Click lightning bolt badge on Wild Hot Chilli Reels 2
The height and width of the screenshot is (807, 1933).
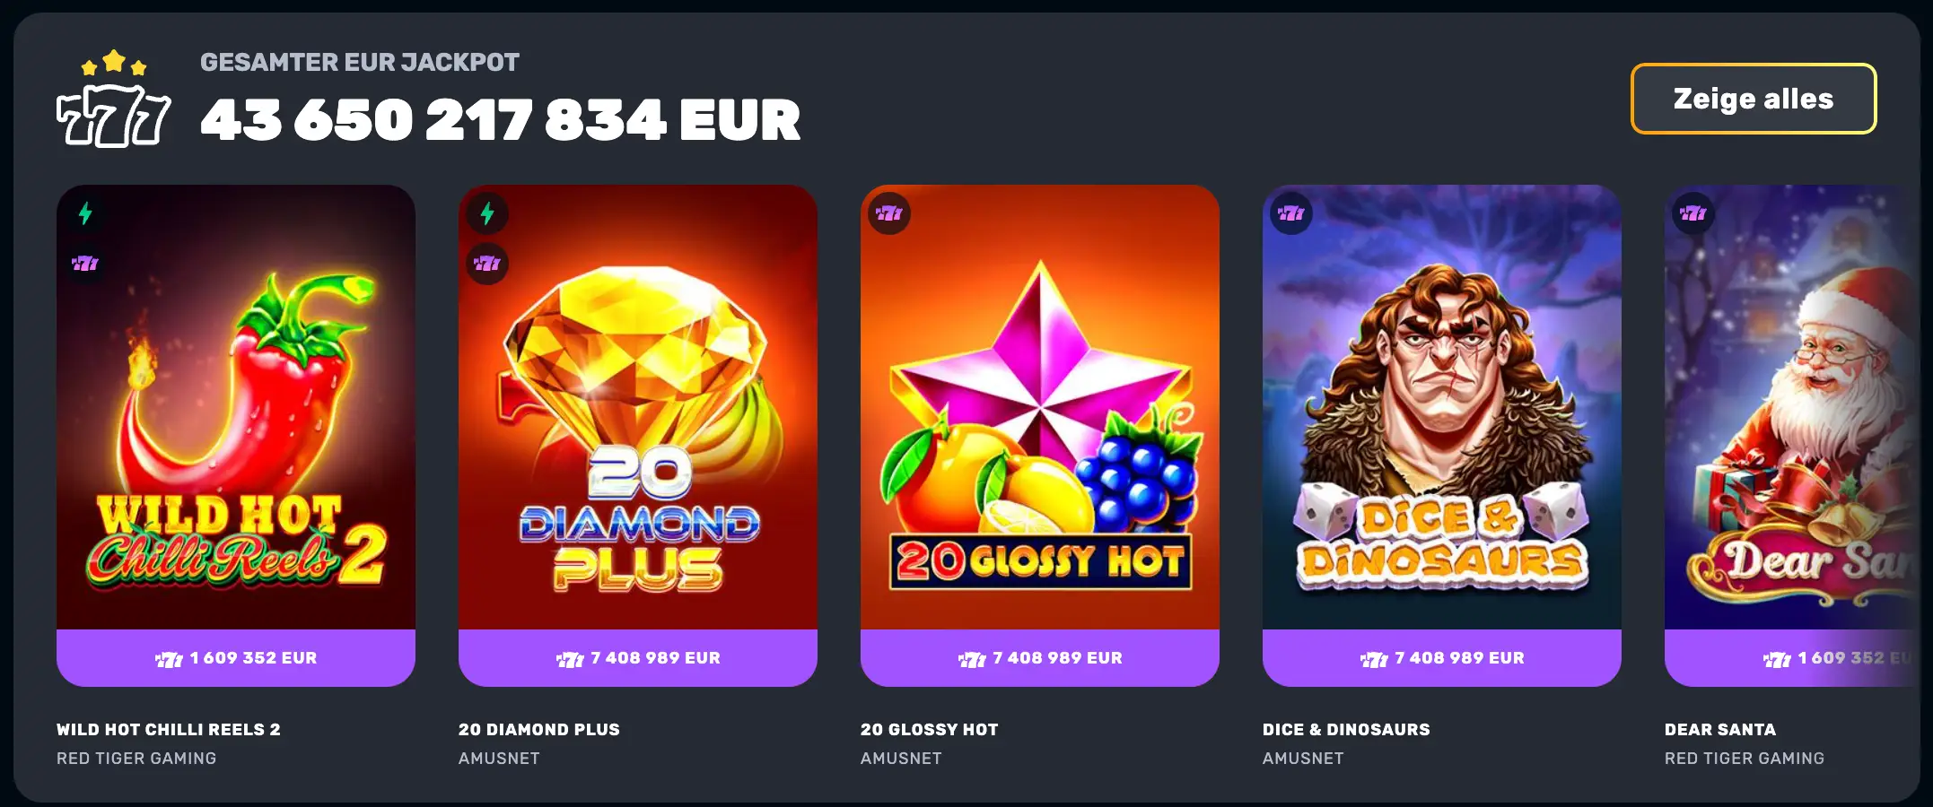click(85, 213)
